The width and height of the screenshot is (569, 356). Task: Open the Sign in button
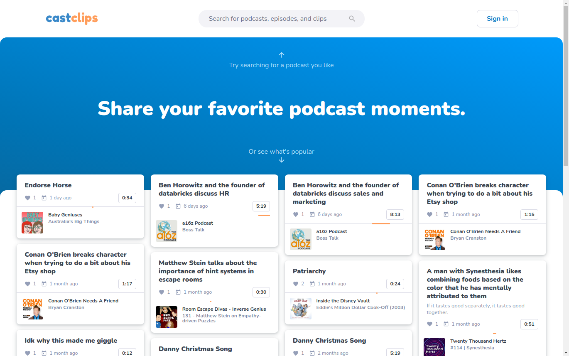pyautogui.click(x=497, y=19)
